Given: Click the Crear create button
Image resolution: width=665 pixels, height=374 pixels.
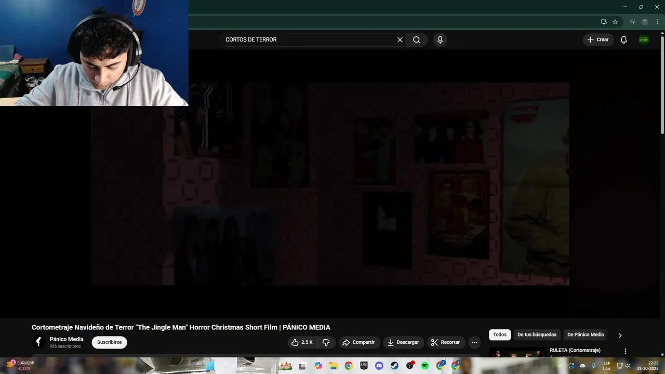Looking at the screenshot, I should pos(598,40).
